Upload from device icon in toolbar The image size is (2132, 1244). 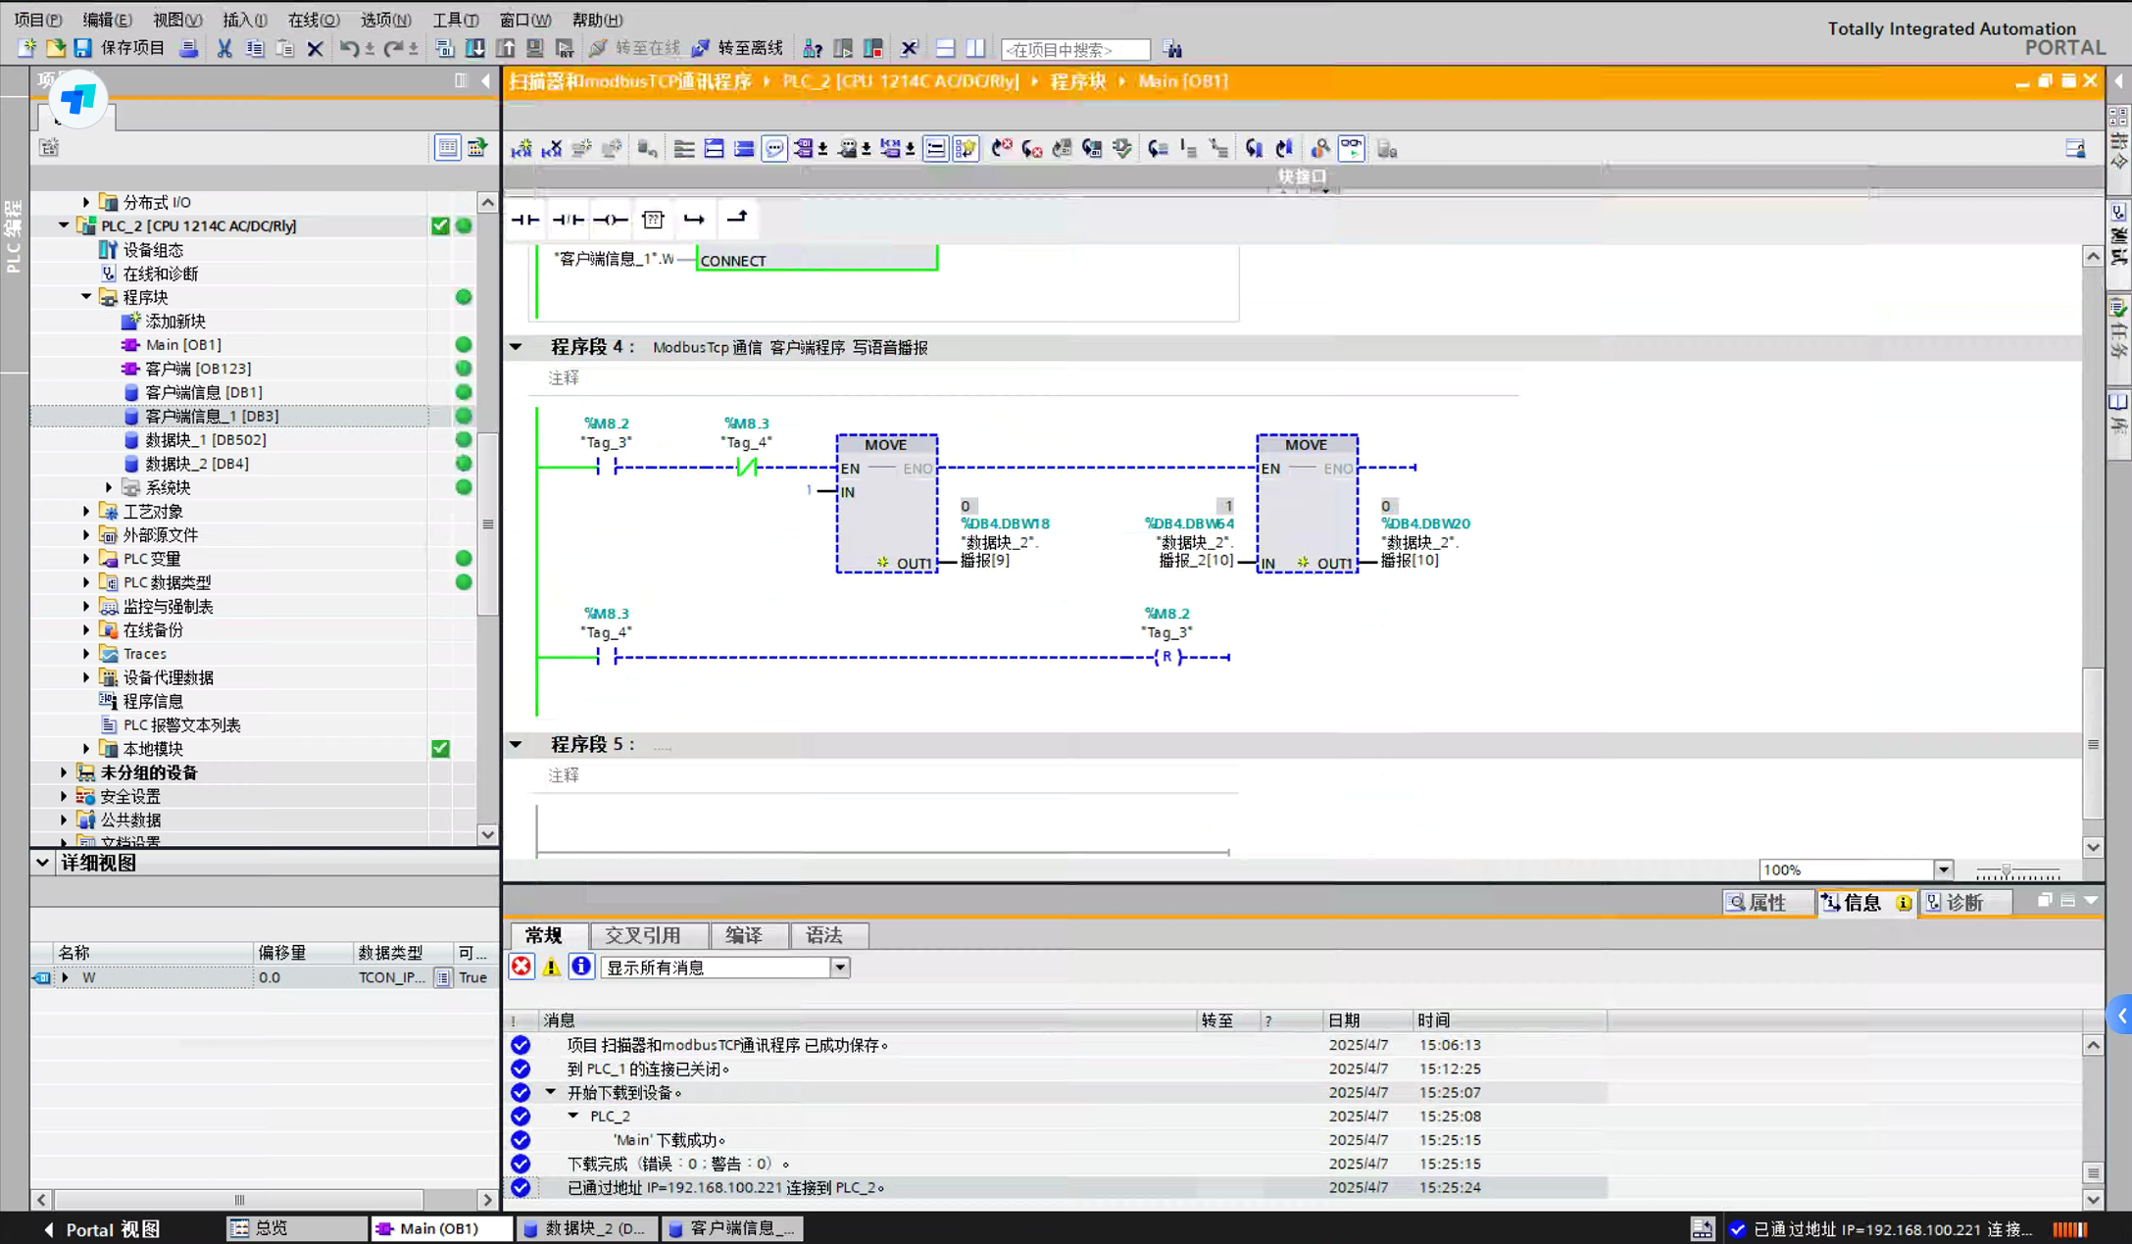506,48
